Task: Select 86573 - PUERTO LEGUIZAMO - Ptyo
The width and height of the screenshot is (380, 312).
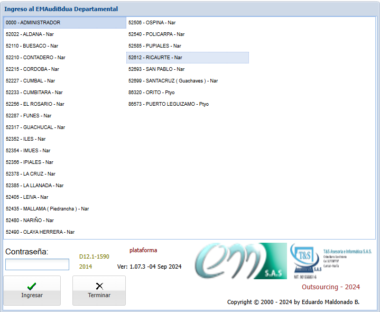Action: tap(169, 104)
